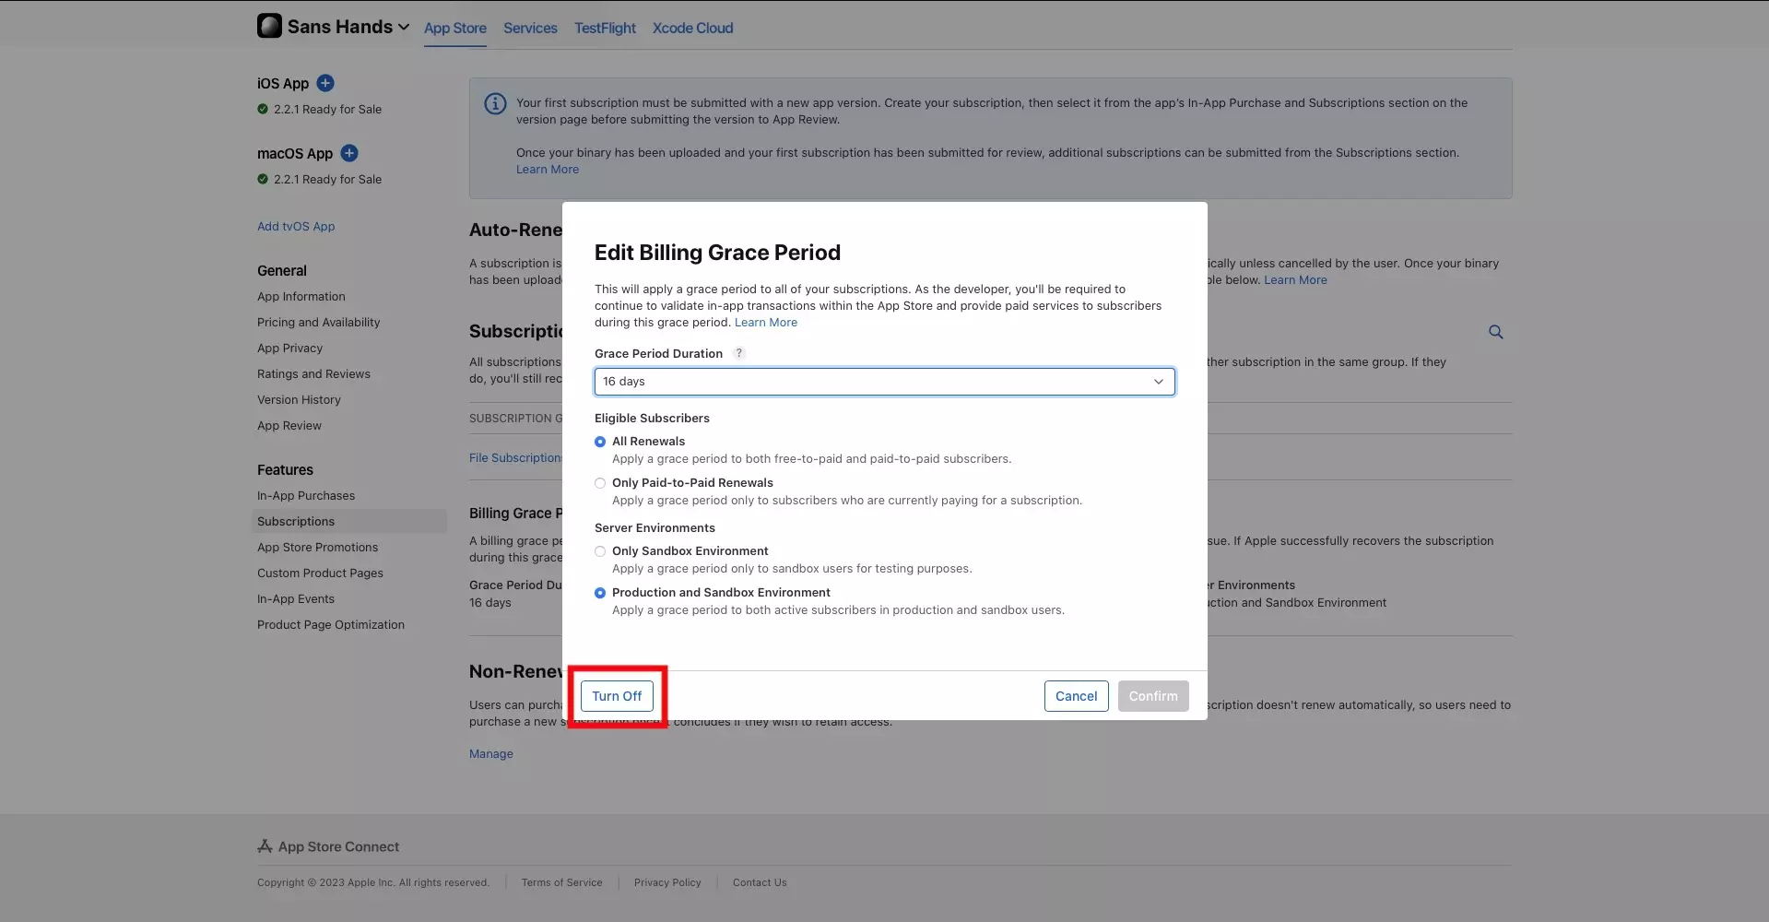The height and width of the screenshot is (922, 1769).
Task: Click the macOS App heading
Action: point(295,153)
